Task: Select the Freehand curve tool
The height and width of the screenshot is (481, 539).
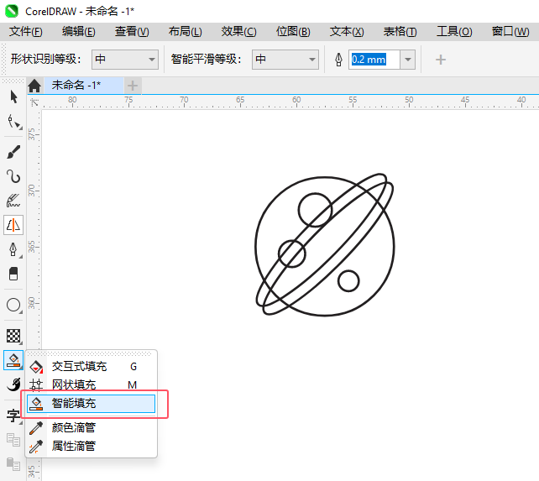Action: [13, 176]
